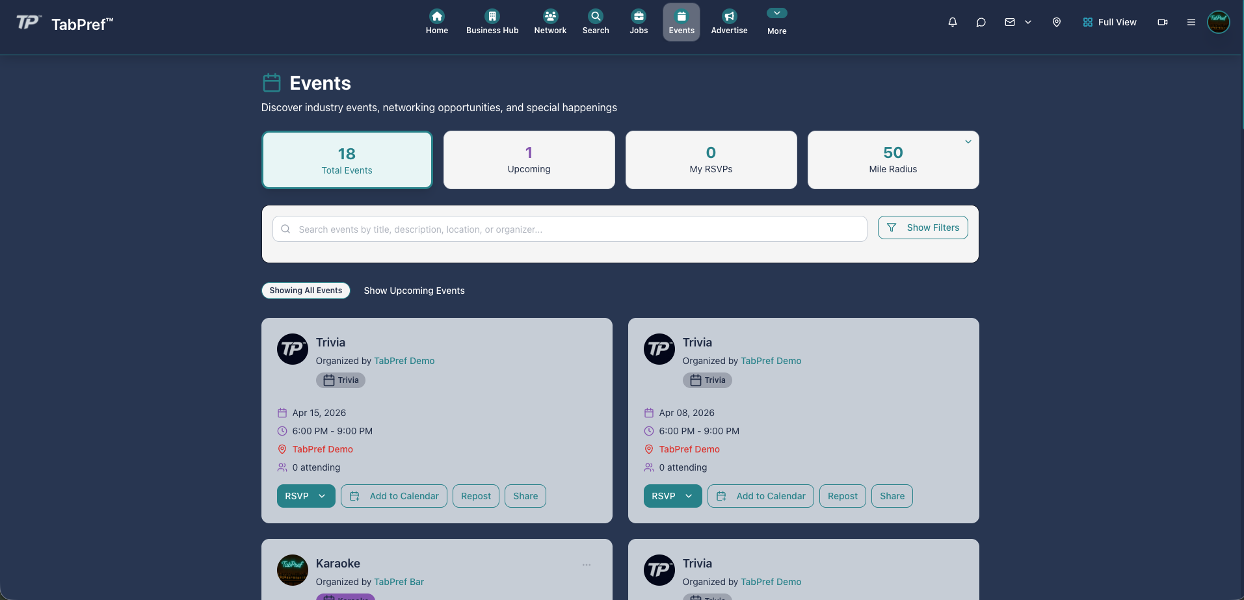
Task: Click TabPref avatar on Apr 15 Trivia card
Action: (293, 349)
